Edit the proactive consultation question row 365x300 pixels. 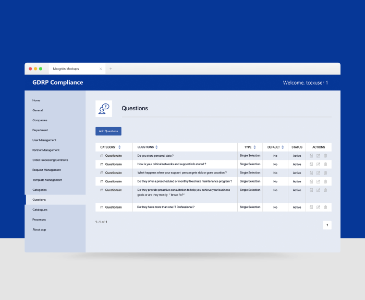[318, 190]
